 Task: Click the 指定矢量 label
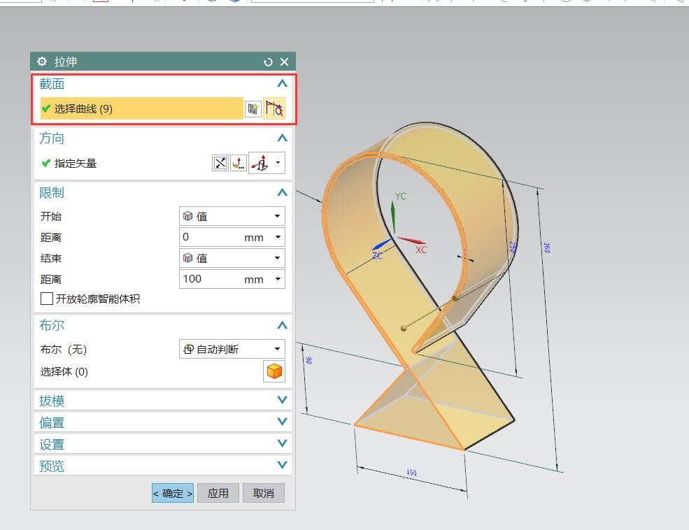point(75,164)
